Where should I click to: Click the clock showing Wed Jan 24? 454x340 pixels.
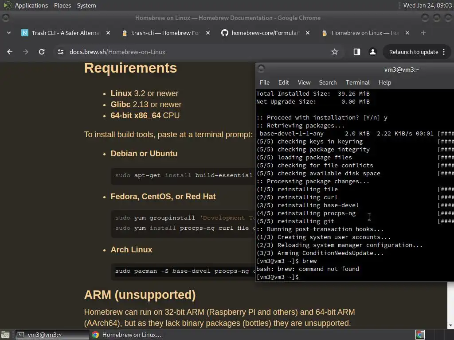(427, 5)
